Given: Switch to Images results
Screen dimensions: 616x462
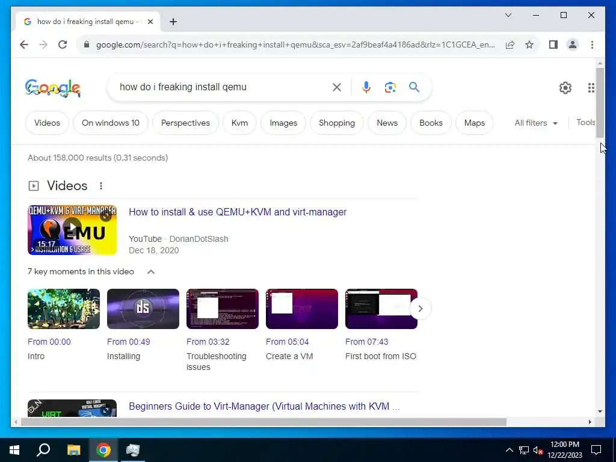Looking at the screenshot, I should point(283,123).
